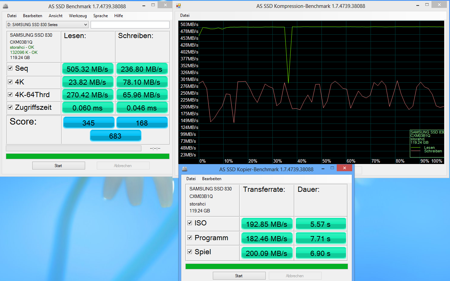
Task: Open Bearbeiten menu in Kopier-Benchmark window
Action: point(212,179)
